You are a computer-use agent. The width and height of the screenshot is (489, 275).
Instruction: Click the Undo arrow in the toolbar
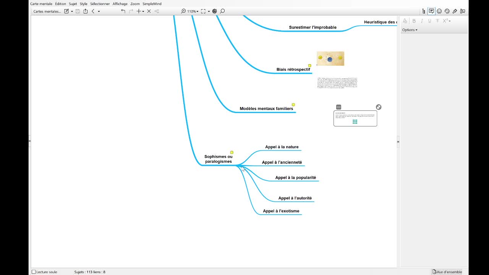click(123, 11)
